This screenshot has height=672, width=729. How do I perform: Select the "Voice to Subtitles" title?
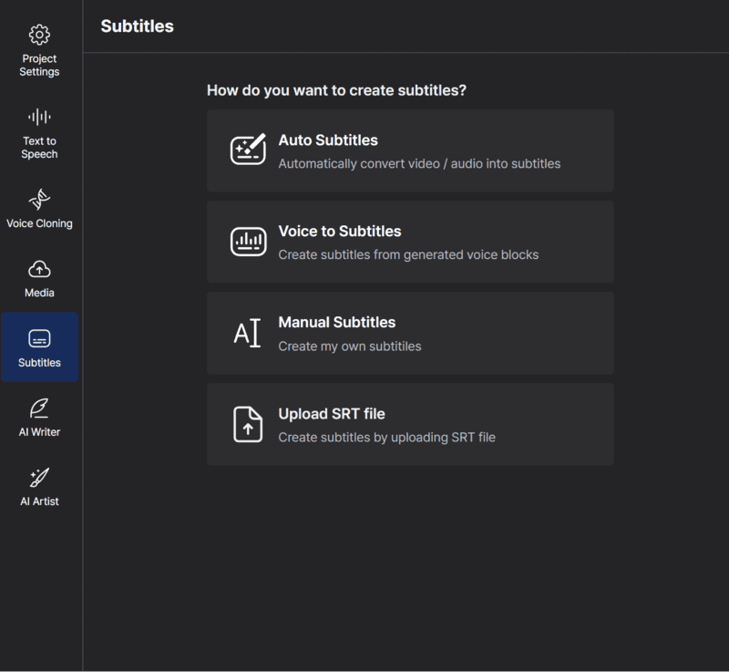point(339,232)
